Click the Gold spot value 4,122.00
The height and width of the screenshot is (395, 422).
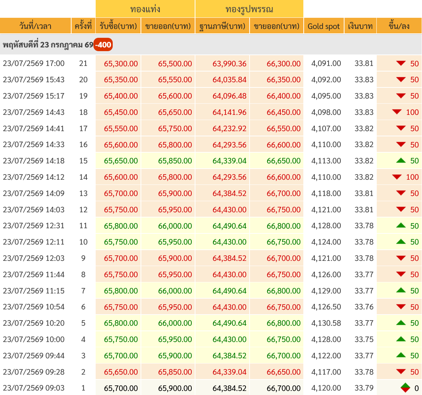(x=326, y=356)
